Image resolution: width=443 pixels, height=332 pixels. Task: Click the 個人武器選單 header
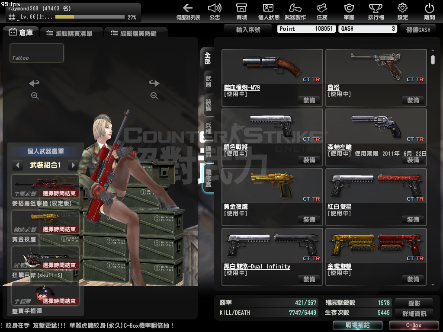tap(45, 151)
